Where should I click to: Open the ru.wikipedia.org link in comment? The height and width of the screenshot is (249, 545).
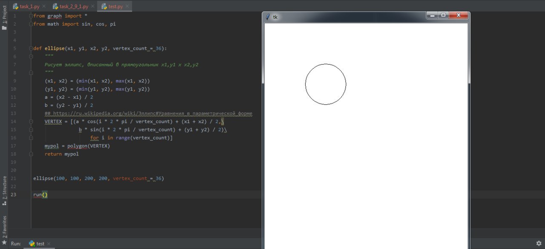click(152, 114)
